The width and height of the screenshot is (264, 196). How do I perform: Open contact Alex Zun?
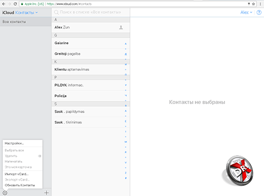point(91,27)
